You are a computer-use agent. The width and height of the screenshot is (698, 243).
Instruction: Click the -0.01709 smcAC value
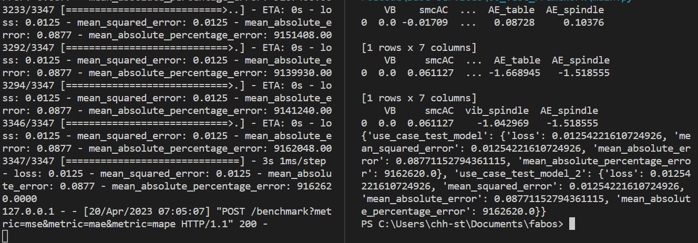(431, 23)
